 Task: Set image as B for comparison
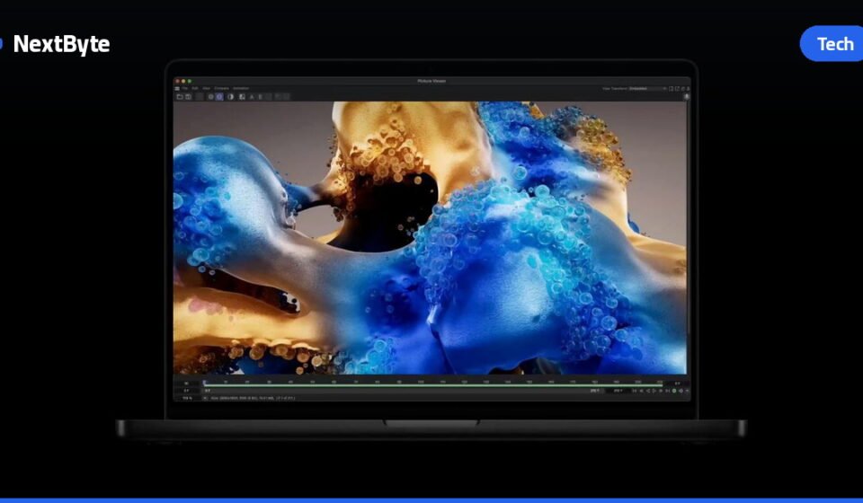pyautogui.click(x=261, y=97)
